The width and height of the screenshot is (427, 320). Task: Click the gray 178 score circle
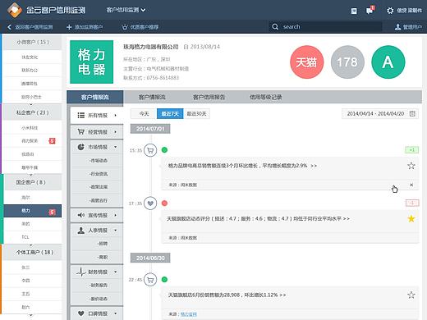pos(347,62)
